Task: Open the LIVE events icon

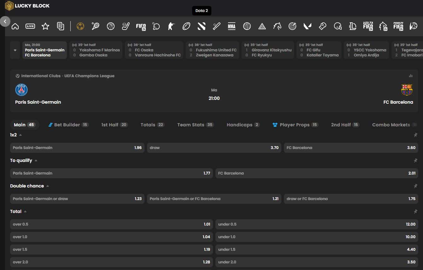Action: [30, 26]
